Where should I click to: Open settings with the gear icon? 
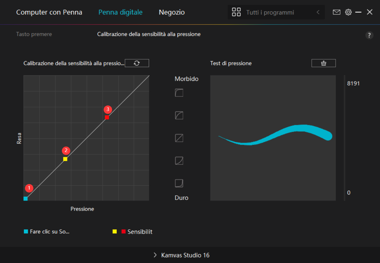coord(348,12)
